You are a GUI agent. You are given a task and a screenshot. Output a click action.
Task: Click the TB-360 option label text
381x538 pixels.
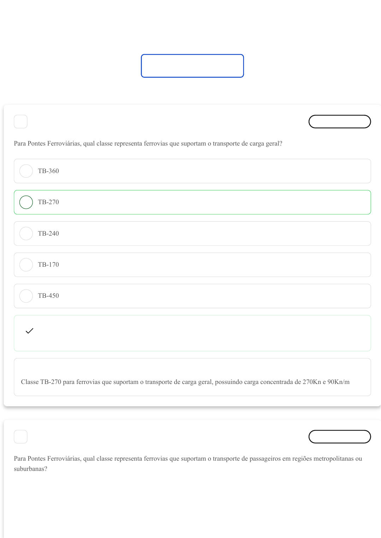48,171
